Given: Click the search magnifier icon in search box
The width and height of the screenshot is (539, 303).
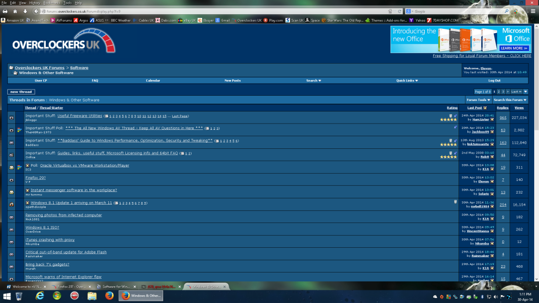Looking at the screenshot, I should 506,12.
